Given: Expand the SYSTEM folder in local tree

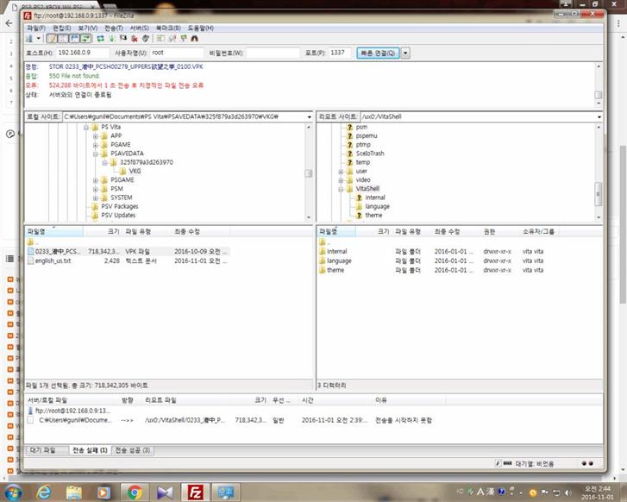Looking at the screenshot, I should pyautogui.click(x=95, y=198).
